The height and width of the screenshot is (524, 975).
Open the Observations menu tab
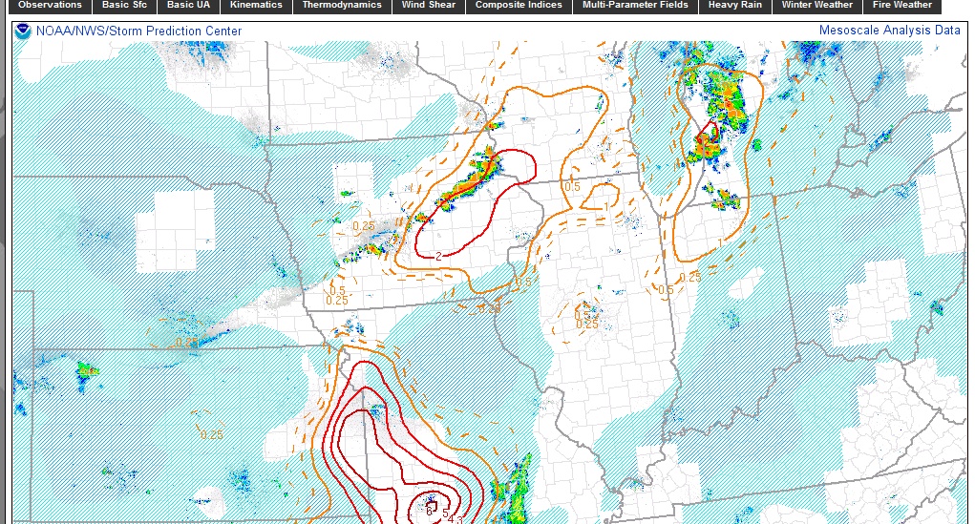(x=50, y=6)
